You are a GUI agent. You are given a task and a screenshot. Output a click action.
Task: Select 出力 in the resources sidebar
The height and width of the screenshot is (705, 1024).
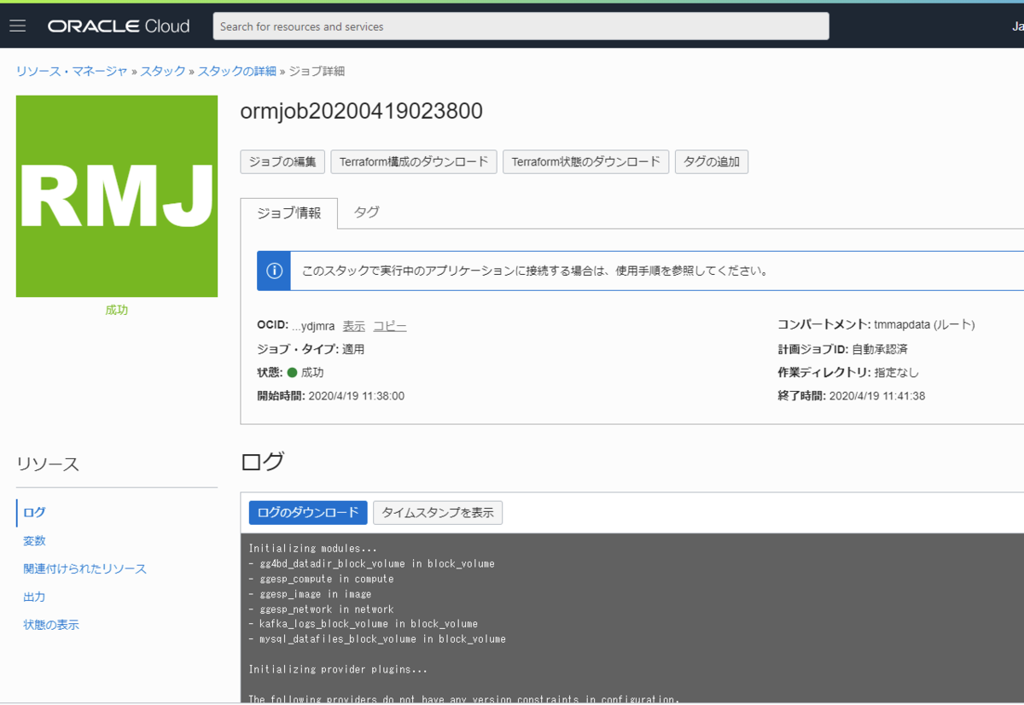[34, 597]
